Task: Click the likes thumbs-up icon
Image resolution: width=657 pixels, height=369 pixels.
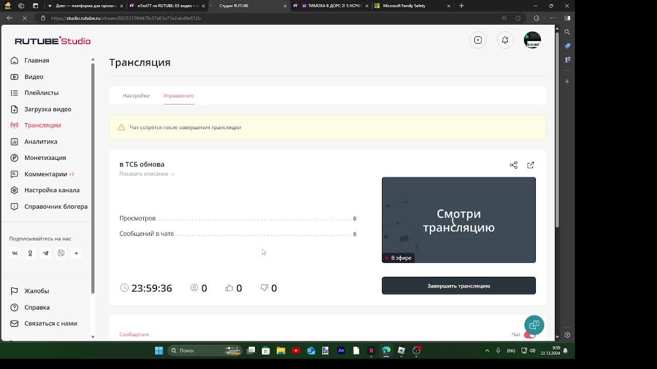Action: click(x=229, y=288)
